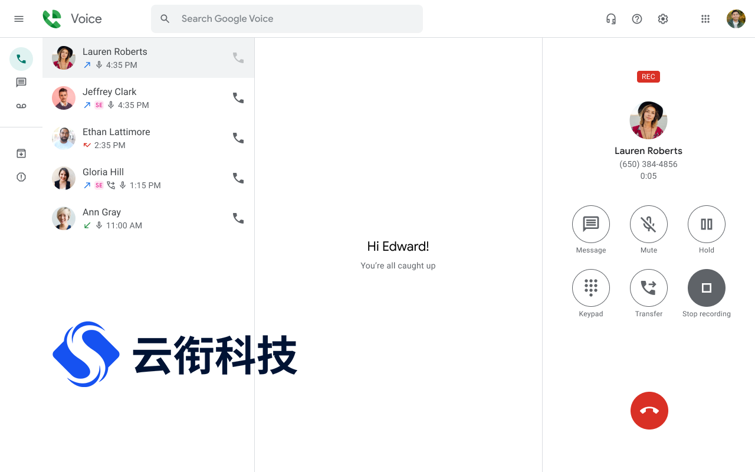755x472 pixels.
Task: Stop recording the call
Action: click(x=707, y=288)
